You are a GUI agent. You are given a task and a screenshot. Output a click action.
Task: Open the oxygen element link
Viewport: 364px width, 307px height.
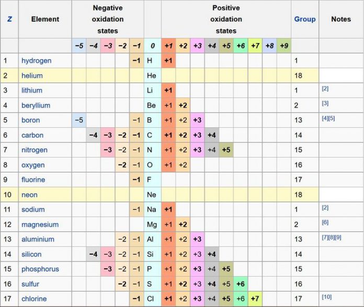[33, 165]
